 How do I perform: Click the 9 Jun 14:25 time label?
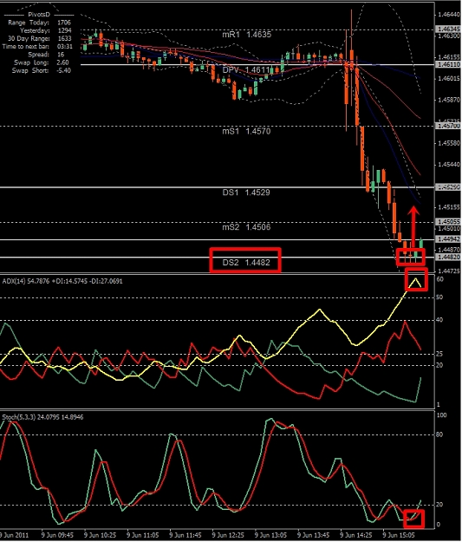[356, 535]
